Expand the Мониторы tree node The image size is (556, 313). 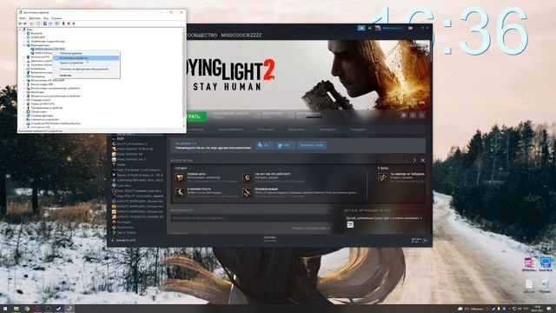(24, 92)
